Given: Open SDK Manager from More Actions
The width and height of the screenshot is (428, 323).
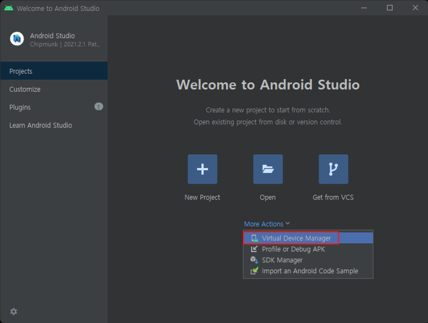Looking at the screenshot, I should [x=308, y=260].
